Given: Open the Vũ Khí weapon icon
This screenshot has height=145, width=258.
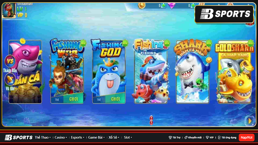Looking at the screenshot, I should coord(10,82).
